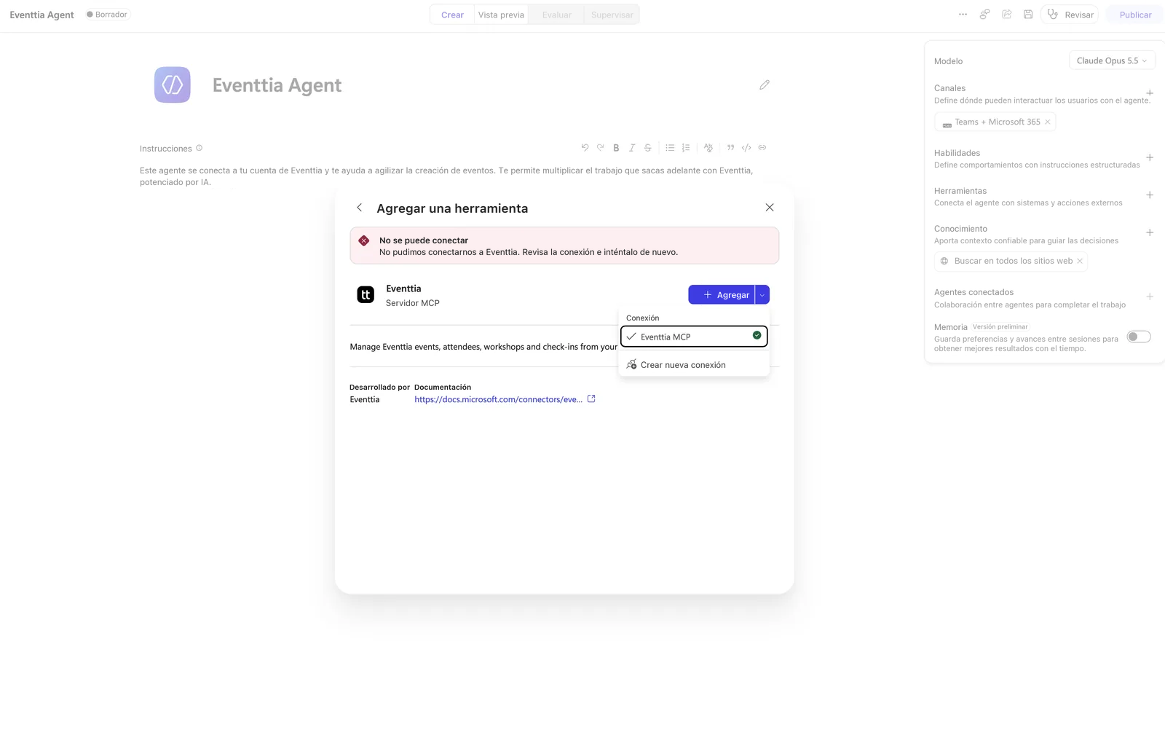Click the feedback people-chat icon in header

[x=984, y=15]
